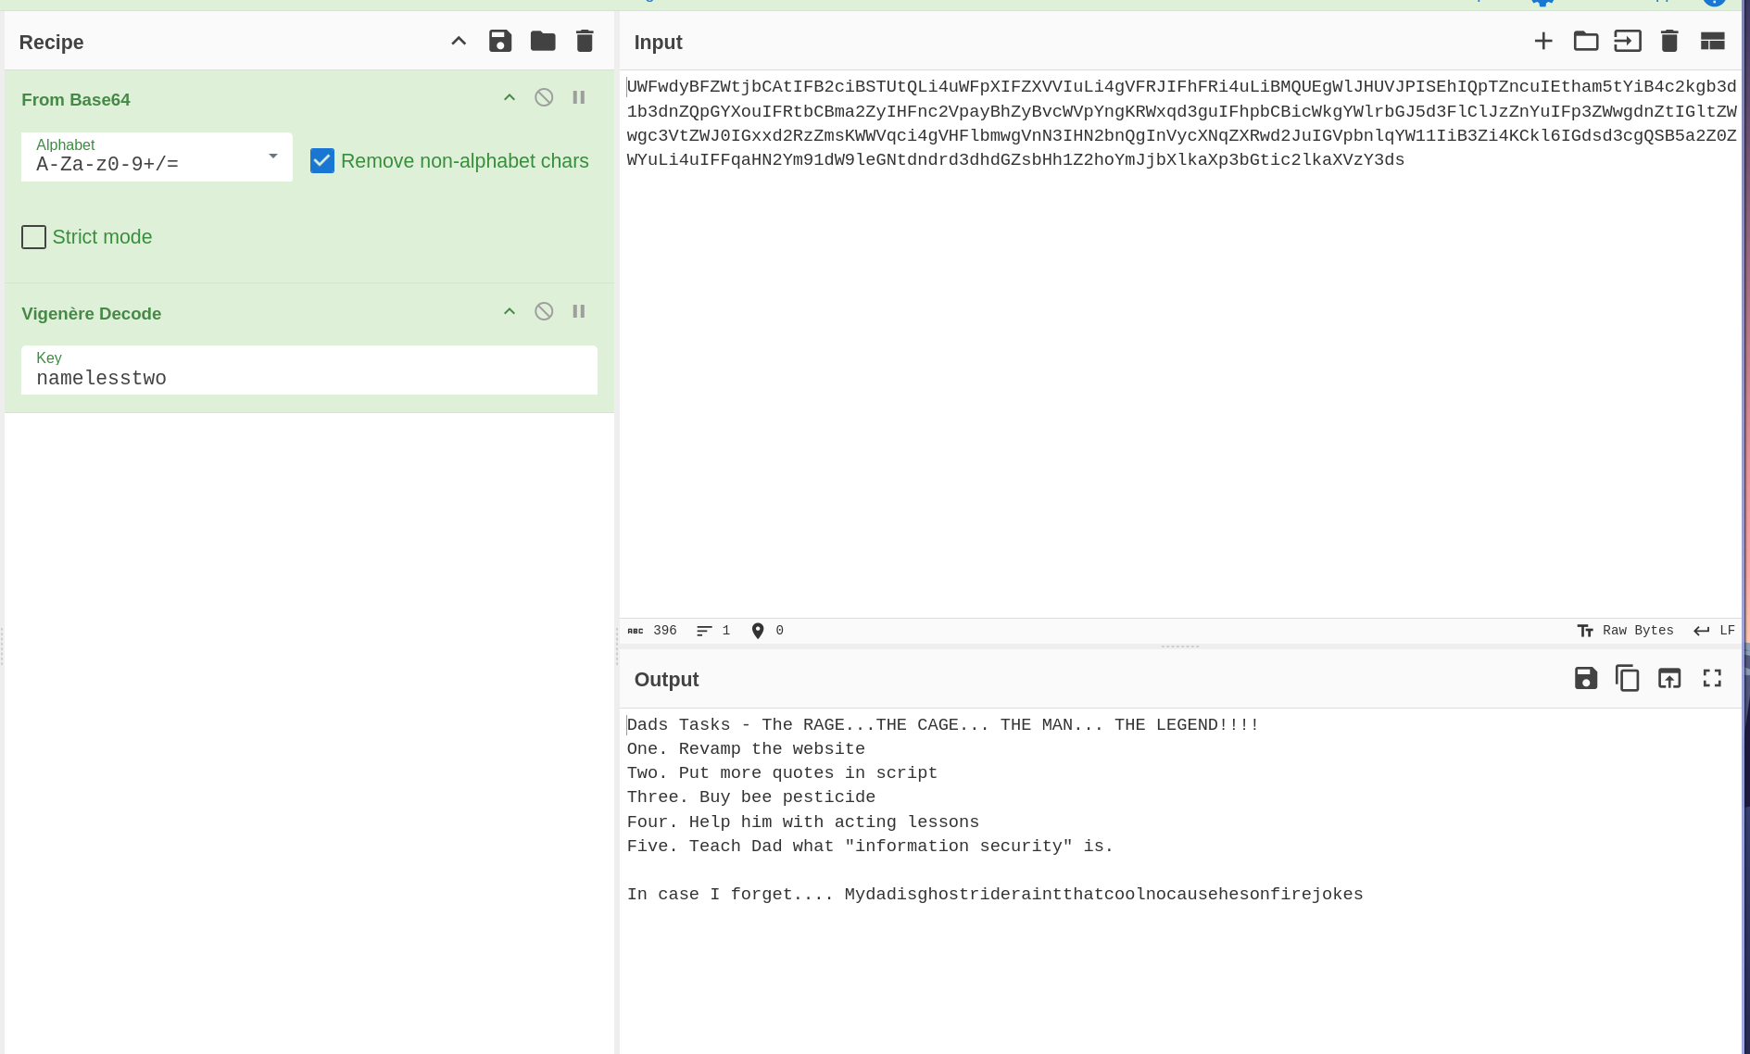Click the Input panel heading
Viewport: 1750px width, 1054px height.
659,43
